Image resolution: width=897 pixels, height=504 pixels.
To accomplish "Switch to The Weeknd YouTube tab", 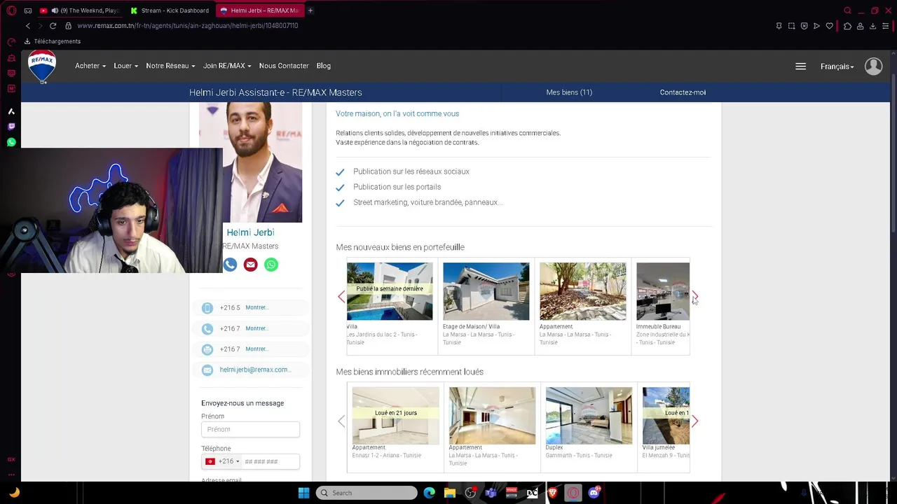I will [81, 10].
